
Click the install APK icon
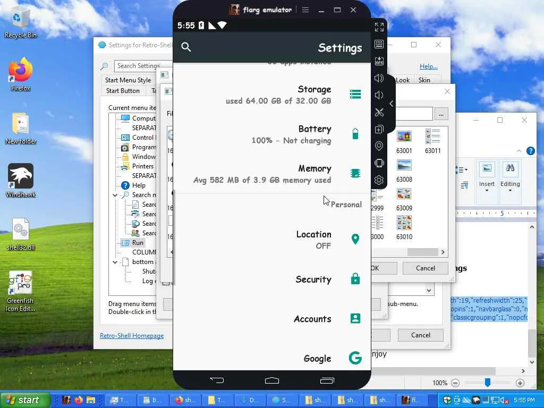[x=379, y=61]
